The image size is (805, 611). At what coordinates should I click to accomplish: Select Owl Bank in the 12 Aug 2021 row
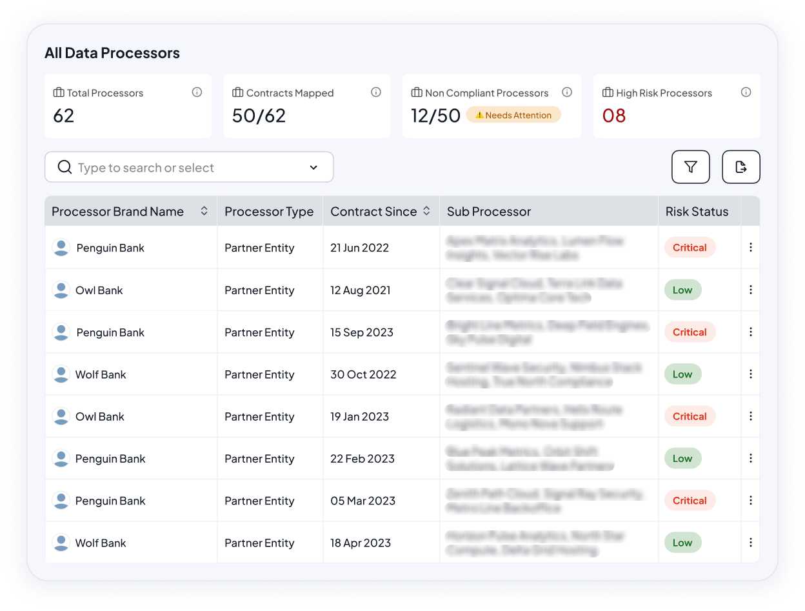coord(99,290)
